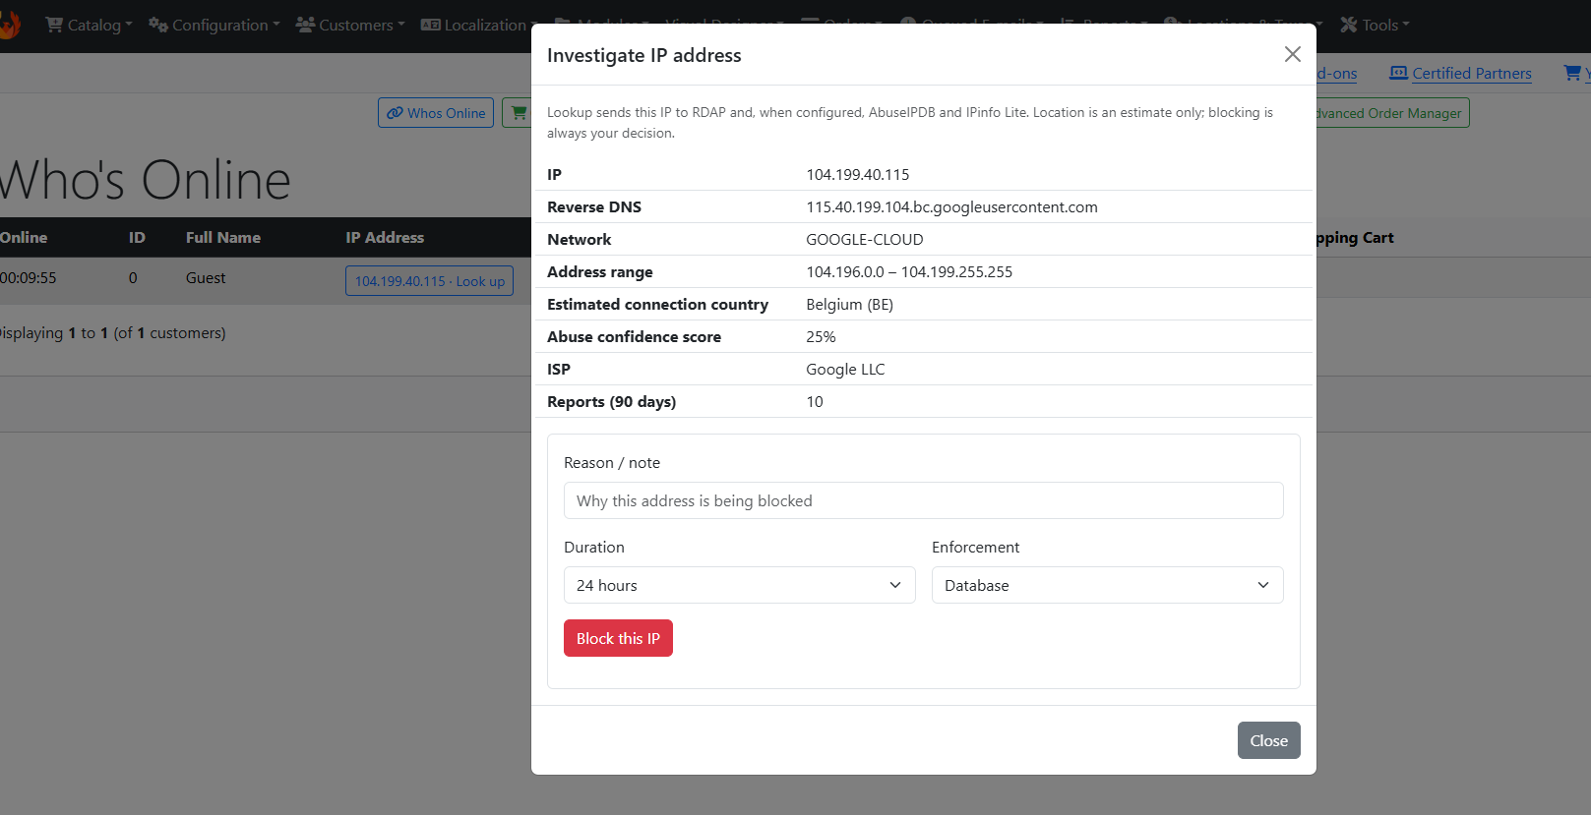
Task: Open the Customers menu
Action: [x=350, y=25]
